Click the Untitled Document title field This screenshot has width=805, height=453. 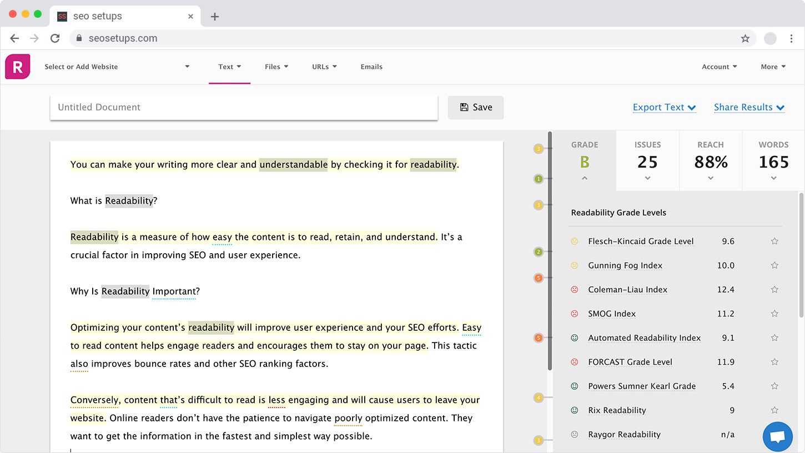click(244, 108)
